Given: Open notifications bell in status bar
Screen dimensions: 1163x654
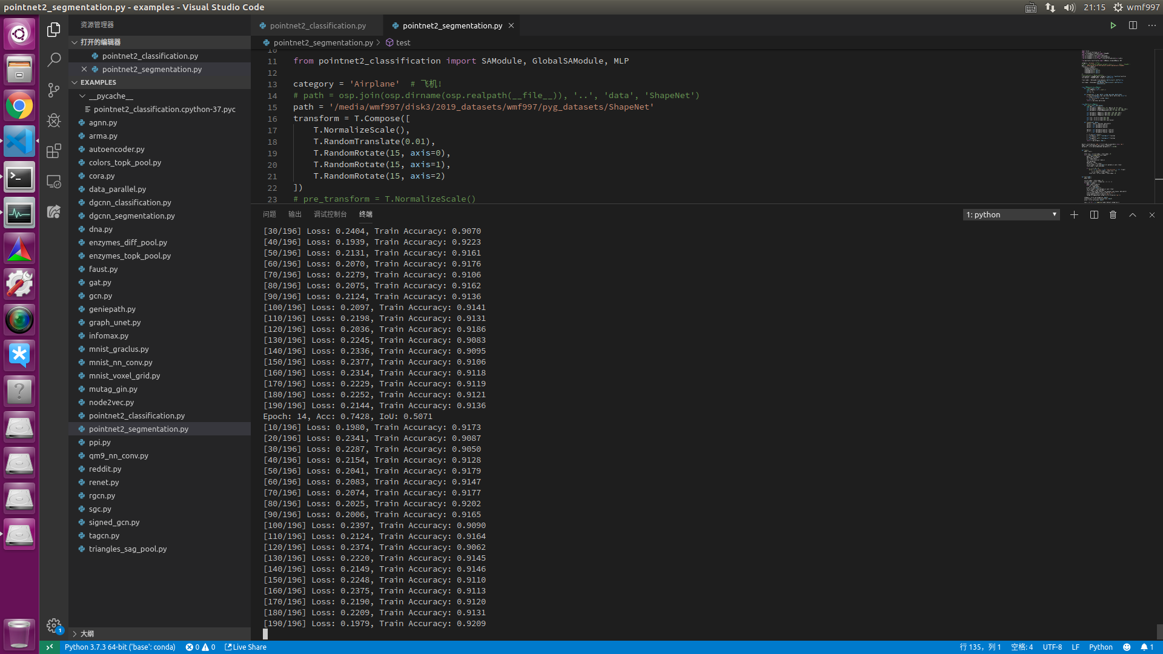Looking at the screenshot, I should point(1147,647).
